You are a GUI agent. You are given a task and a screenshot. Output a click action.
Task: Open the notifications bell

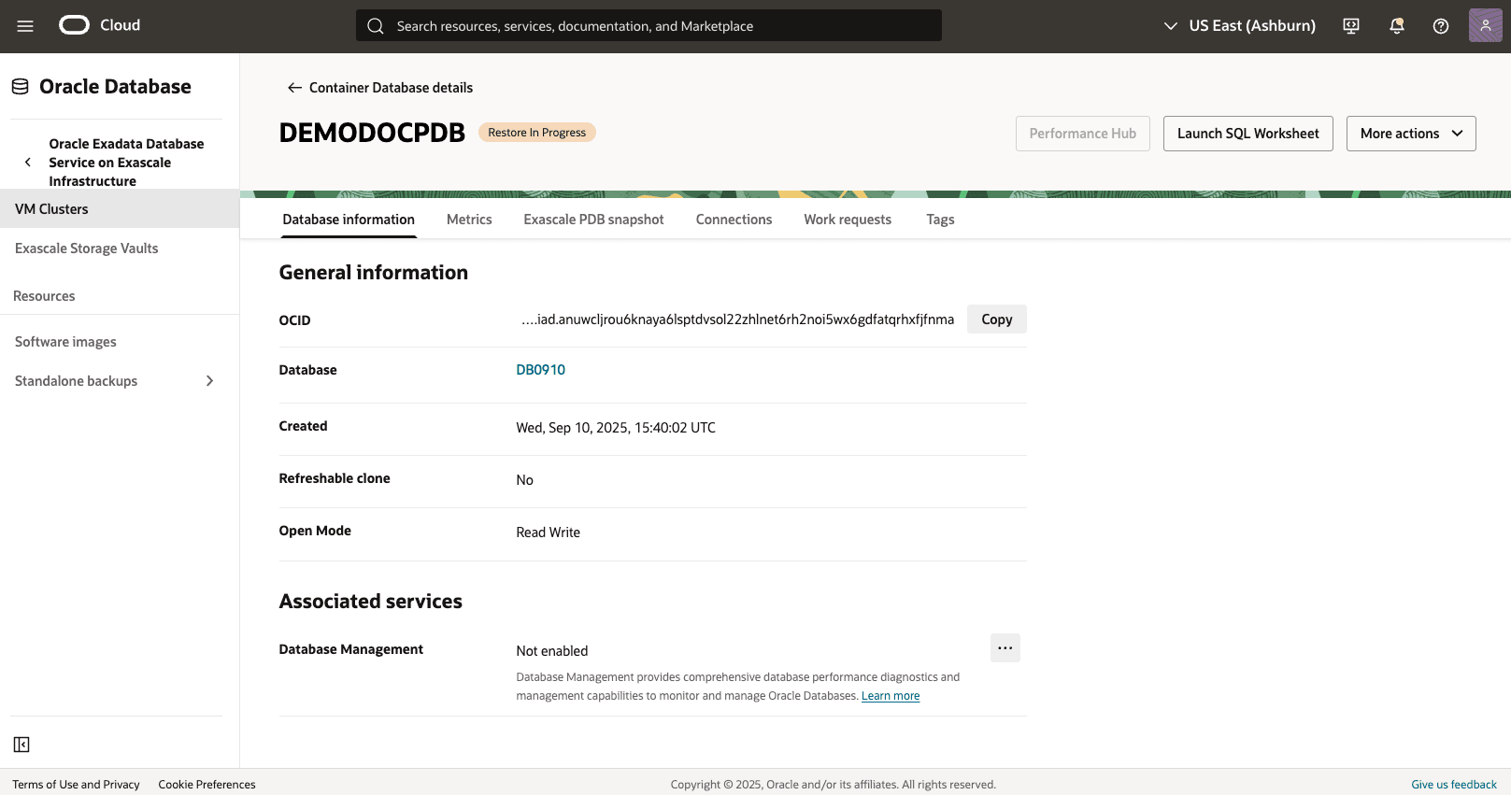point(1397,26)
